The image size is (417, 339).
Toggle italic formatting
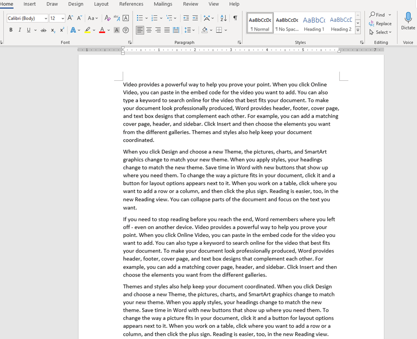19,30
